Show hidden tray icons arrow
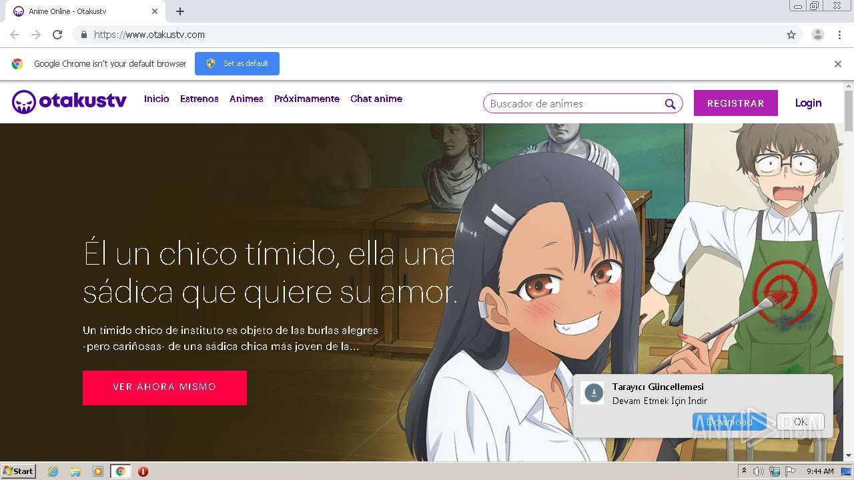 click(x=744, y=471)
